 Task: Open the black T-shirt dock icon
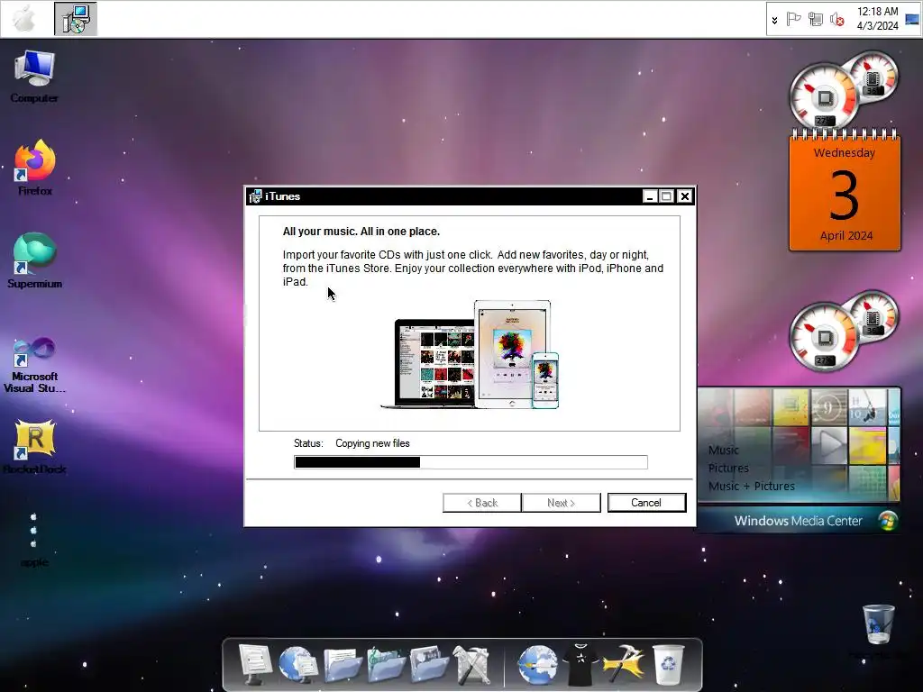coord(580,665)
